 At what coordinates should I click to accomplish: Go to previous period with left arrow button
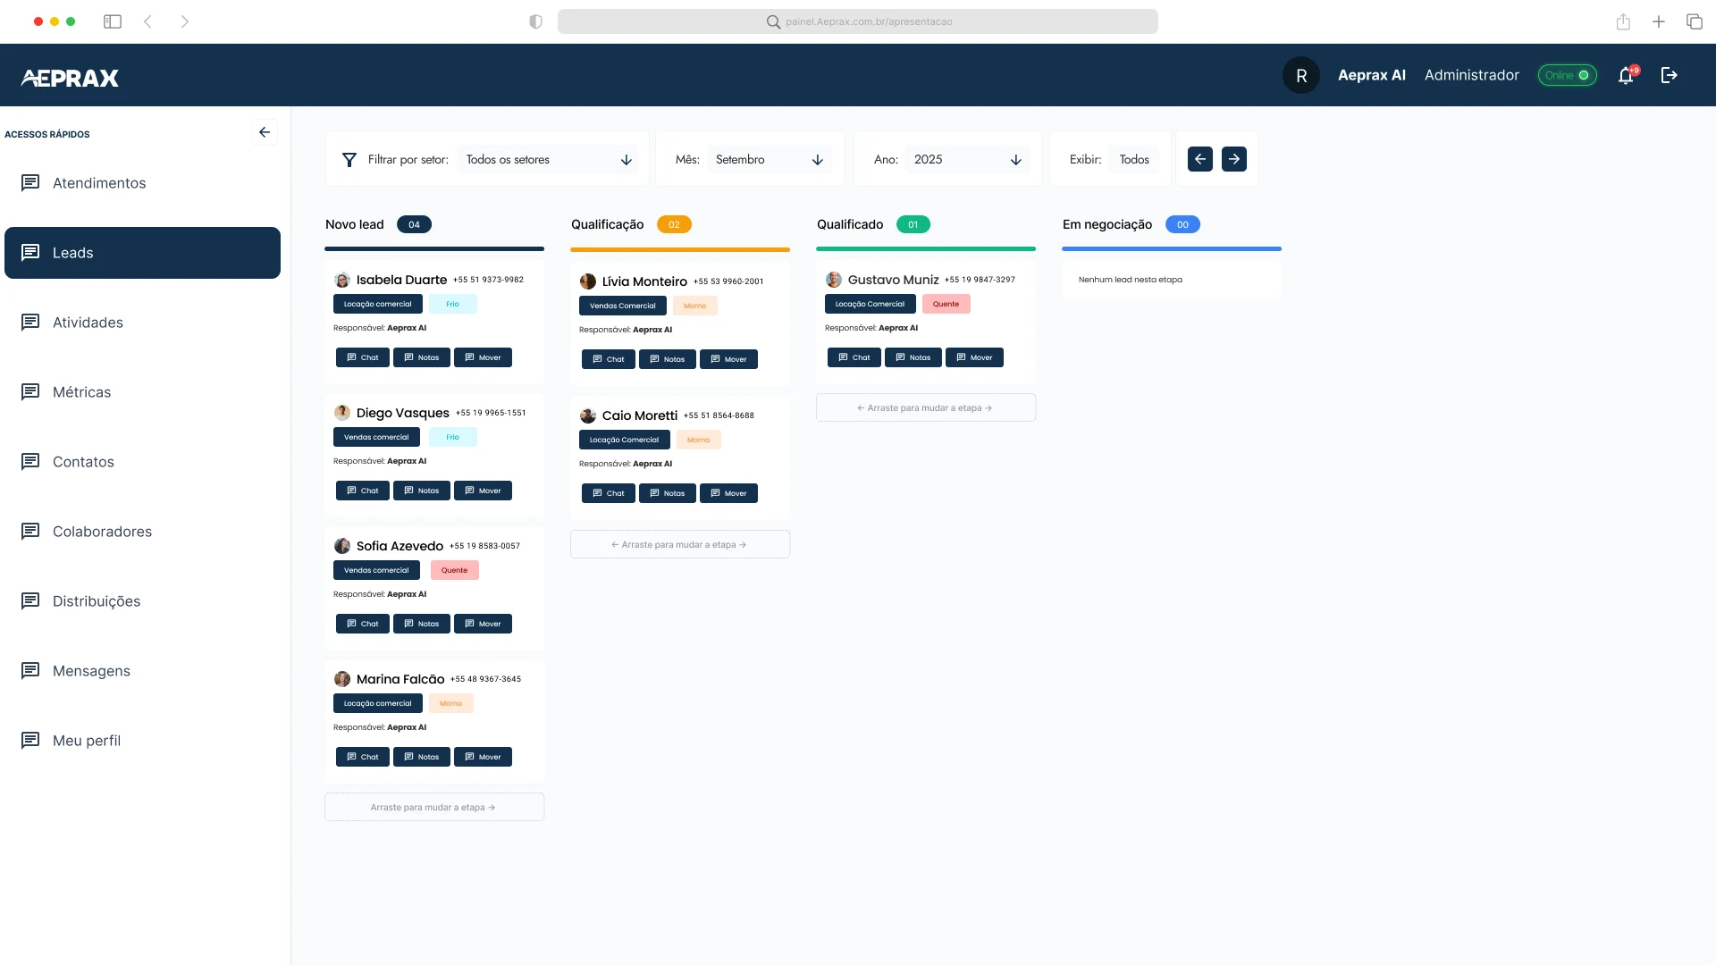(x=1200, y=159)
